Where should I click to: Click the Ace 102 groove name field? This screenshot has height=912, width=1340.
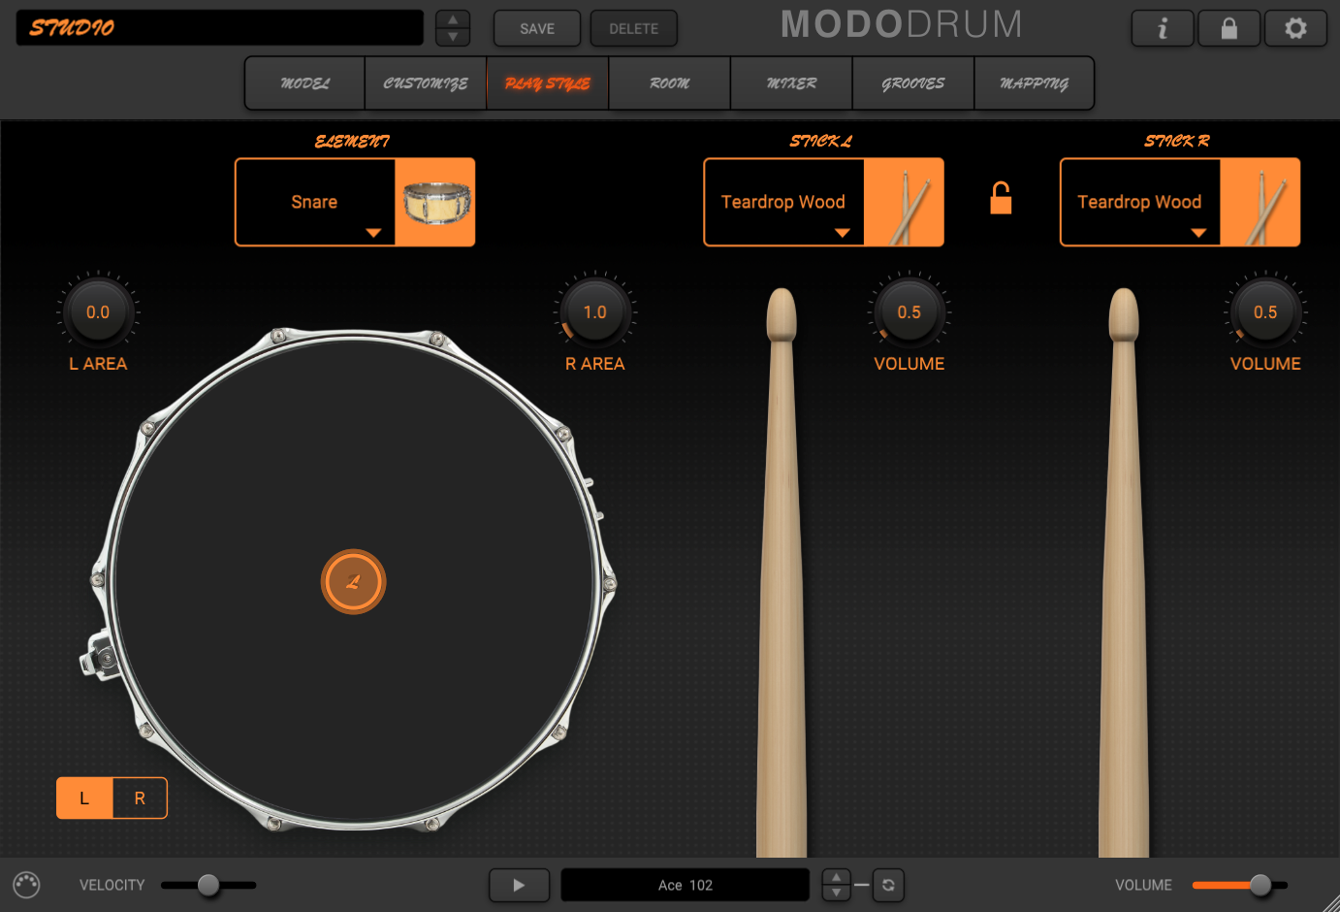(x=686, y=885)
